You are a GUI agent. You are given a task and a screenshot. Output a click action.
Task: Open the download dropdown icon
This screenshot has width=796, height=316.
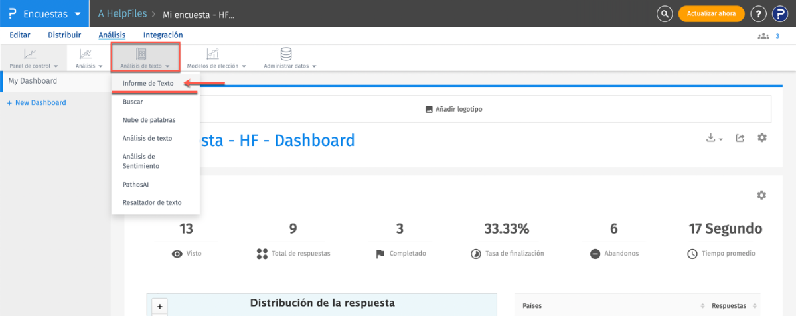[714, 138]
